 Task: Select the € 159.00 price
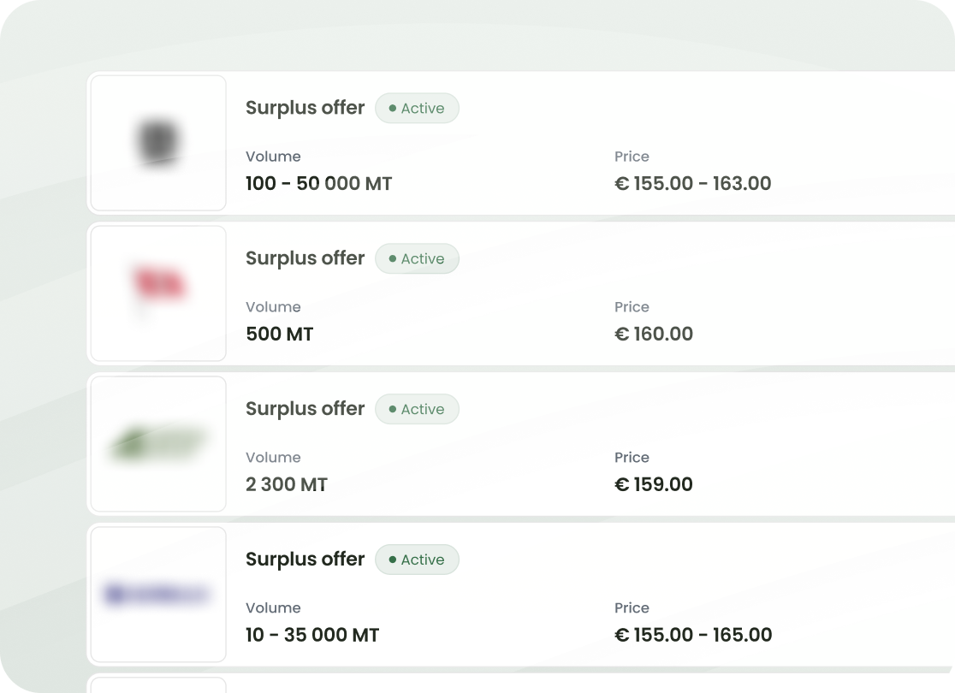(x=654, y=484)
